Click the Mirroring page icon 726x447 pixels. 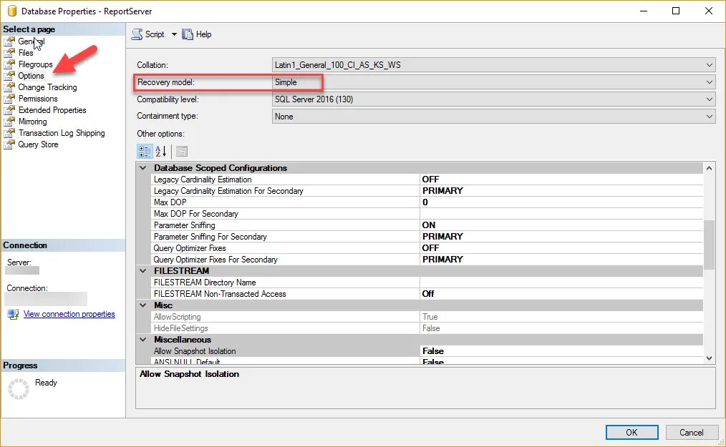(9, 122)
